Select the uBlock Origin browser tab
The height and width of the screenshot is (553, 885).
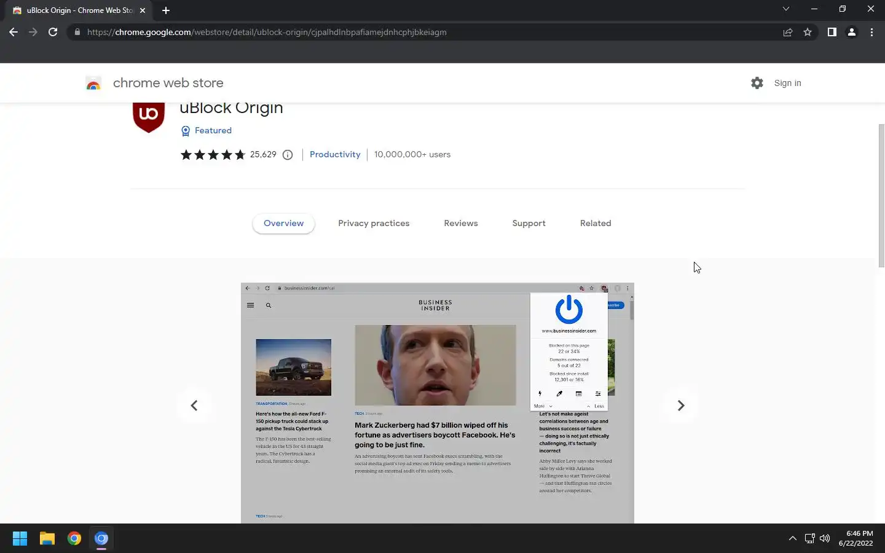click(x=79, y=10)
